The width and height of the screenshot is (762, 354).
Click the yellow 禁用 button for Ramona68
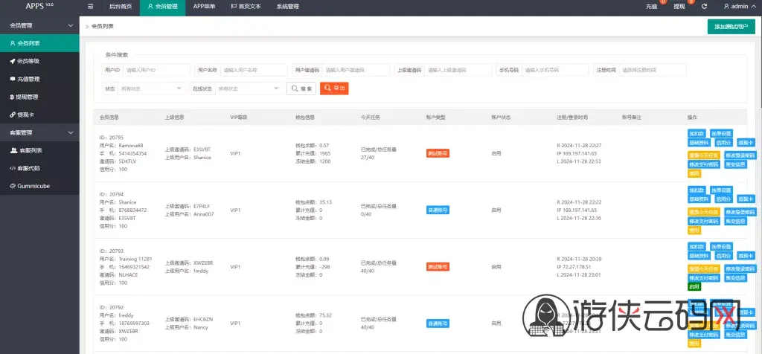[694, 174]
